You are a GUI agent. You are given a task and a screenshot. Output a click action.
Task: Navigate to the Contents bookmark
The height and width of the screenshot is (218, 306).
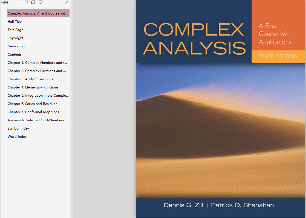(15, 54)
